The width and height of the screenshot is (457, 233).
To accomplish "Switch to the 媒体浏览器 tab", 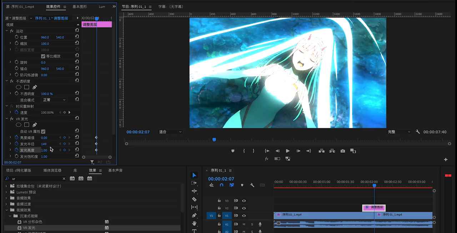I will click(52, 170).
